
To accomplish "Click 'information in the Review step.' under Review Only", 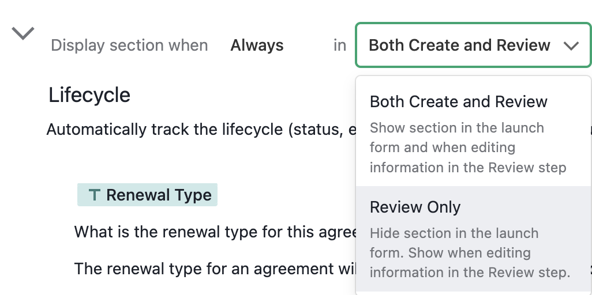I will [x=470, y=273].
